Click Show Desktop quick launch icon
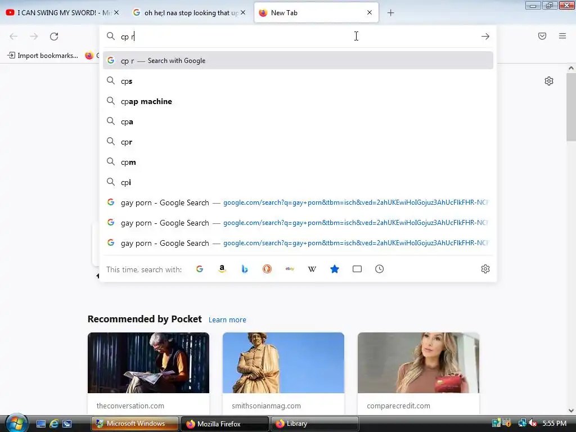 [x=40, y=424]
